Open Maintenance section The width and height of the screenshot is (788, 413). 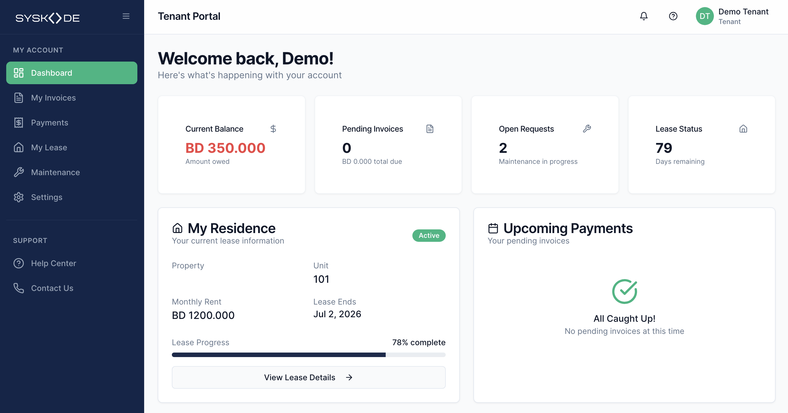[x=72, y=172]
